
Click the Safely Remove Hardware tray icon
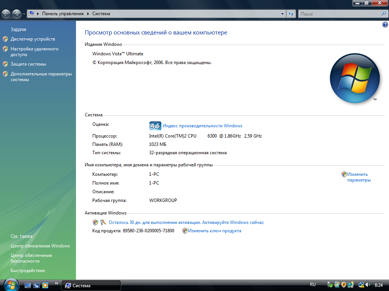(330, 285)
